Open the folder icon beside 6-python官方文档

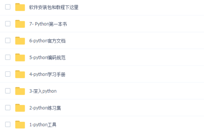tap(20, 41)
